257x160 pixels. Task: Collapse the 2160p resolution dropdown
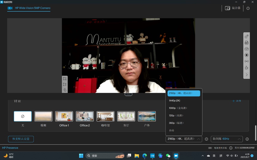tap(184, 139)
